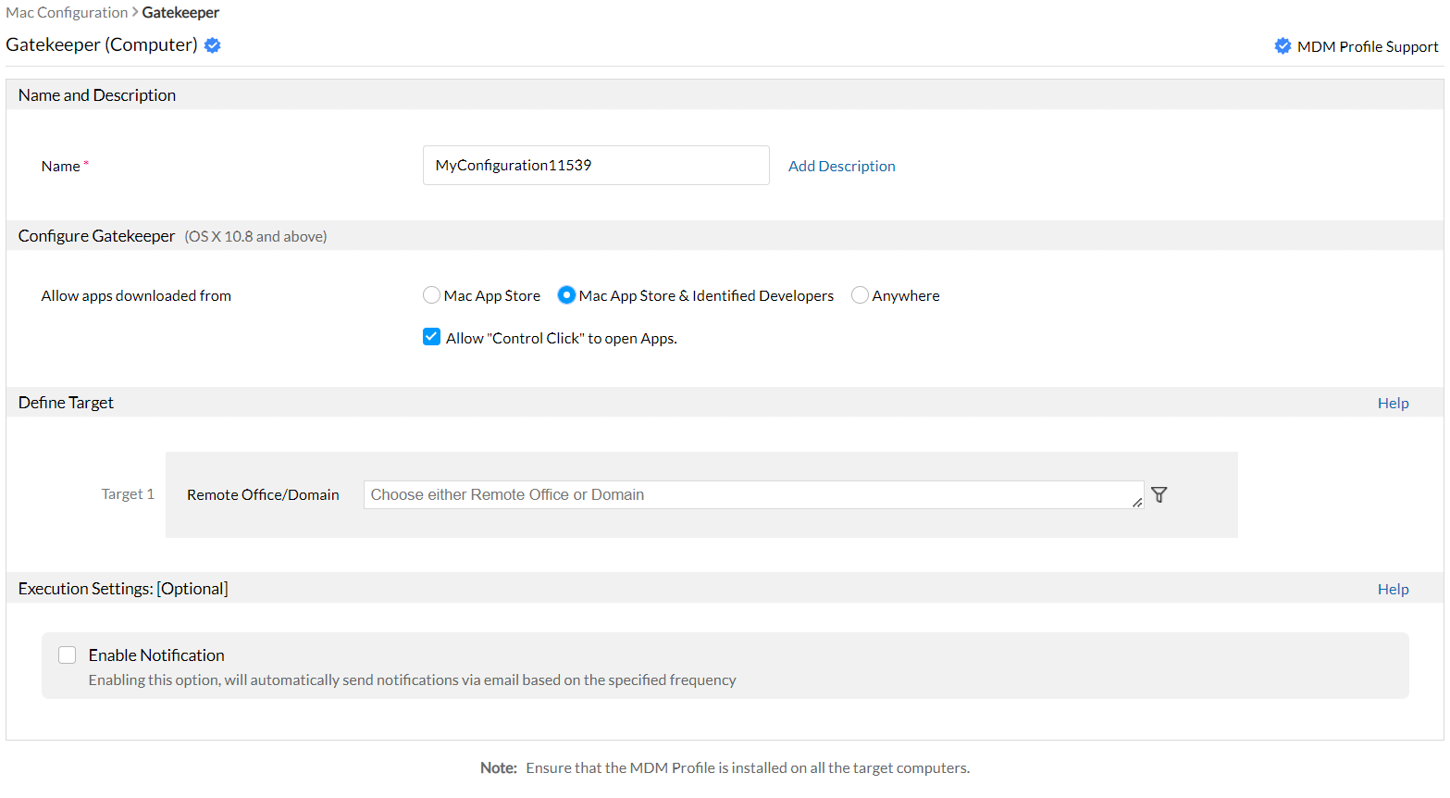Click the Gatekeeper breadcrumb item
This screenshot has height=798, width=1450.
point(180,13)
